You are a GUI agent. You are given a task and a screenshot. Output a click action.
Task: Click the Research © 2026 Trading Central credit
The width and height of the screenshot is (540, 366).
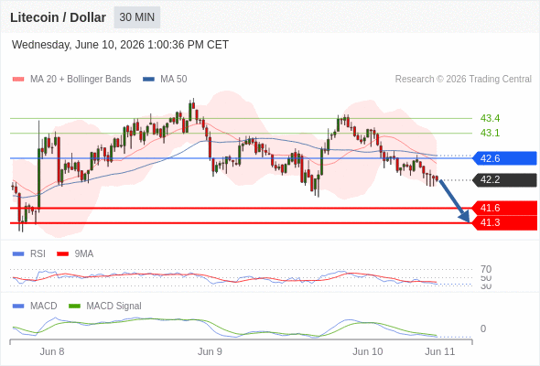click(463, 80)
